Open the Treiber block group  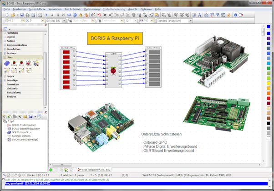pyautogui.click(x=11, y=96)
